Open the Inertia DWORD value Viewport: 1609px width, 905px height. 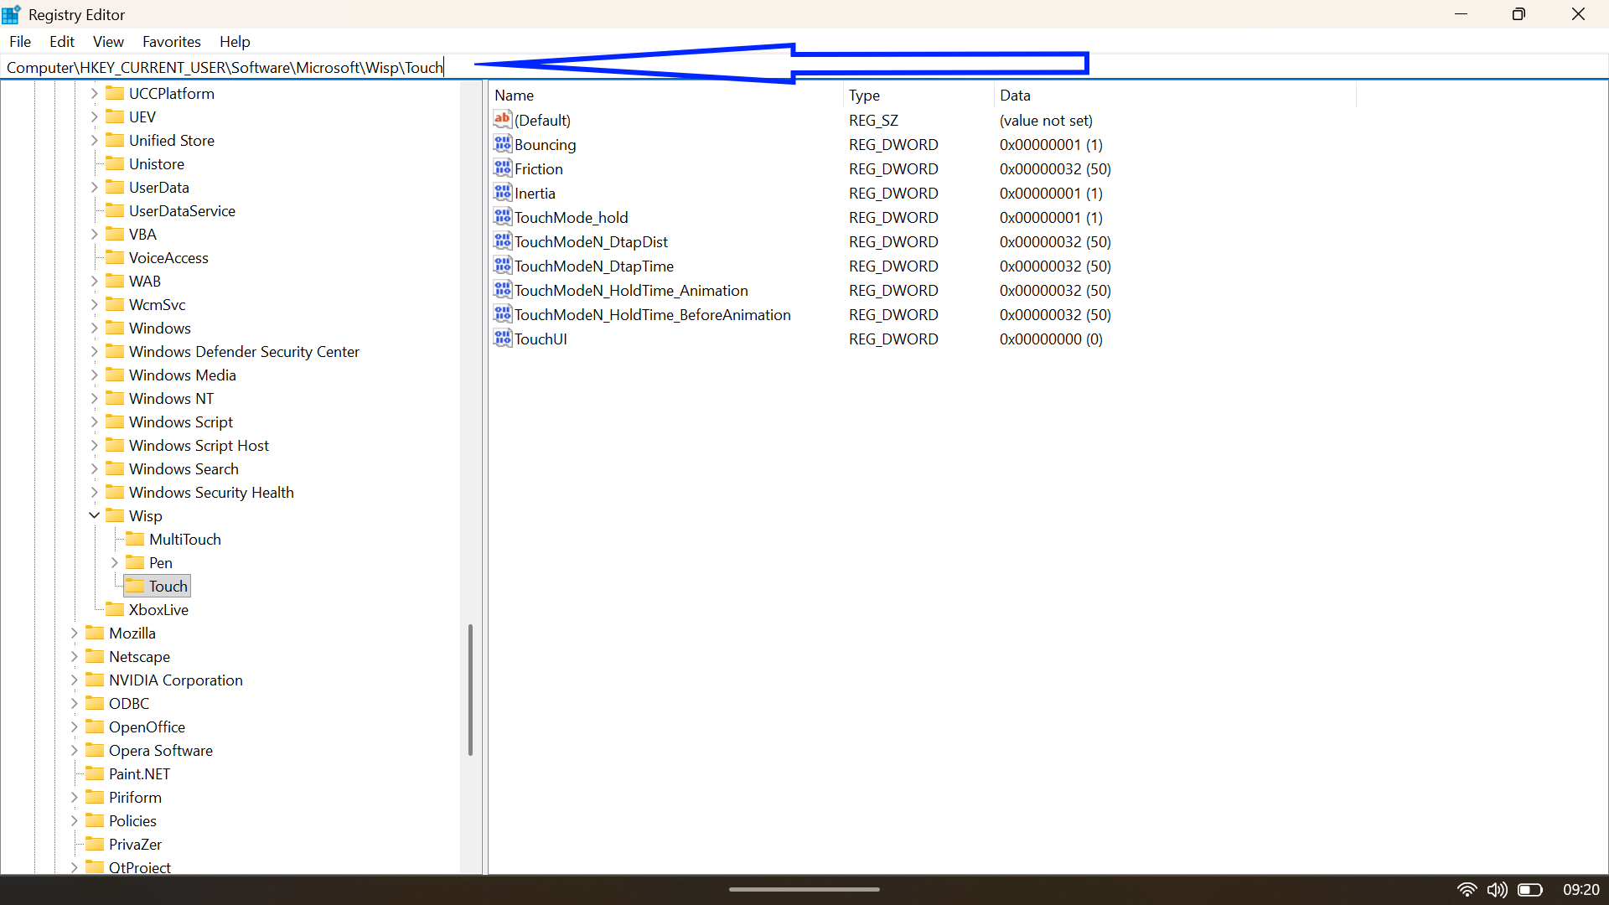click(535, 193)
